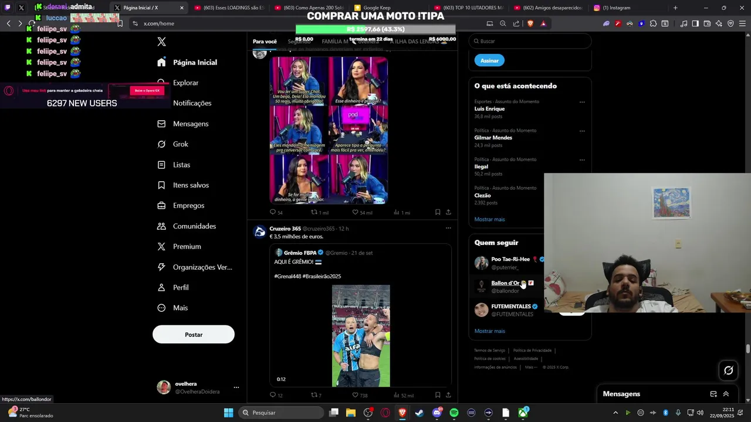
Task: Click the X logo at top of sidebar
Action: 161,42
